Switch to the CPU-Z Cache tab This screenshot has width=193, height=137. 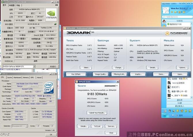(9, 78)
